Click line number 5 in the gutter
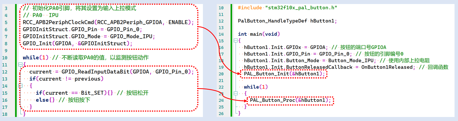458x121 pixels. tap(6, 22)
